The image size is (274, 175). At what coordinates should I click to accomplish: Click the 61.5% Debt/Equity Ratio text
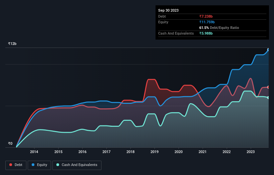pyautogui.click(x=219, y=28)
